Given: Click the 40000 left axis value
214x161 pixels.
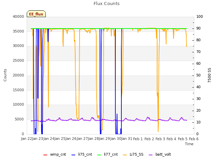Looking at the screenshot, I should pyautogui.click(x=18, y=16).
